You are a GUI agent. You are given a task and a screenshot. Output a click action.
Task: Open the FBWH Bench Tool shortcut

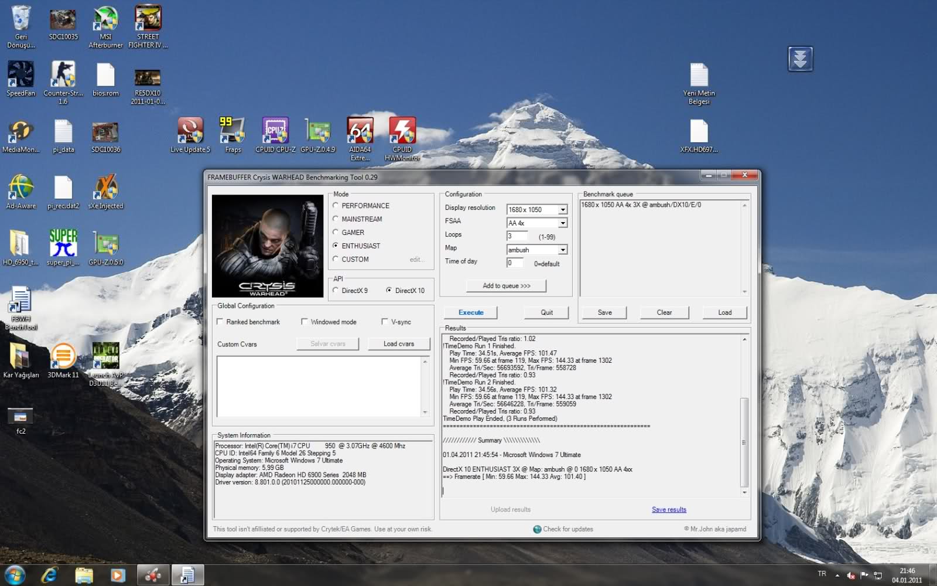coord(21,309)
